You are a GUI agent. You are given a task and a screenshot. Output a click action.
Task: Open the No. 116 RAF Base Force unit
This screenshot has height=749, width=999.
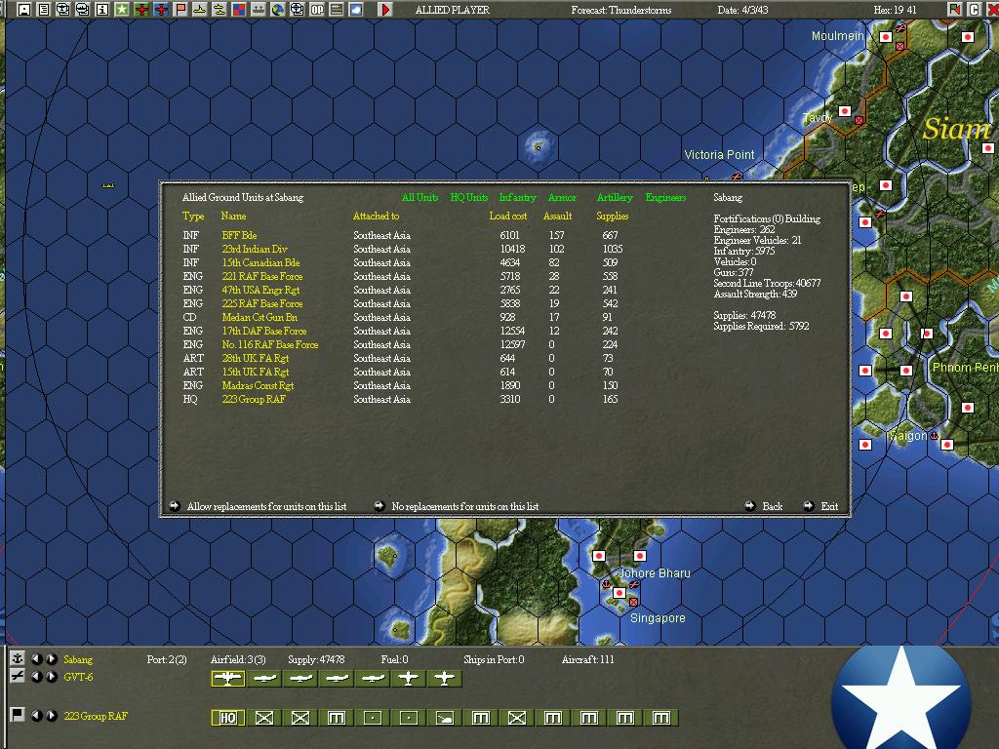click(270, 344)
